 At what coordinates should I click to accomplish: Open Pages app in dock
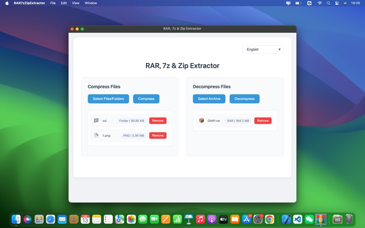tap(166, 219)
